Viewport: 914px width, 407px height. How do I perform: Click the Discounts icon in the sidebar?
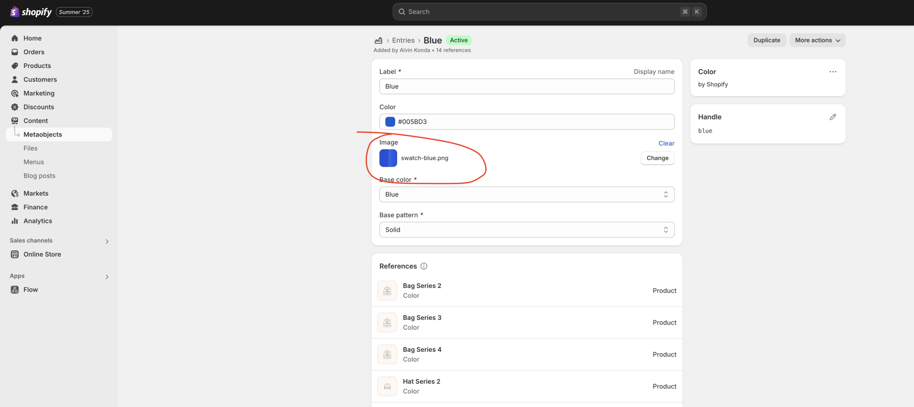[x=15, y=107]
